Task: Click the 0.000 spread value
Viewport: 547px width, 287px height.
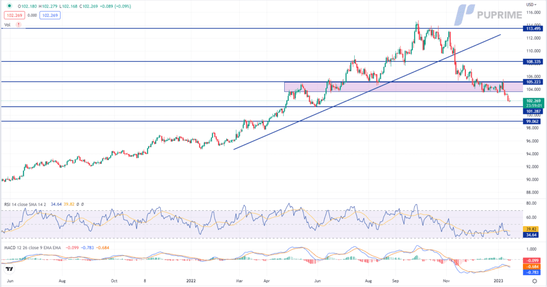Action: click(x=32, y=15)
